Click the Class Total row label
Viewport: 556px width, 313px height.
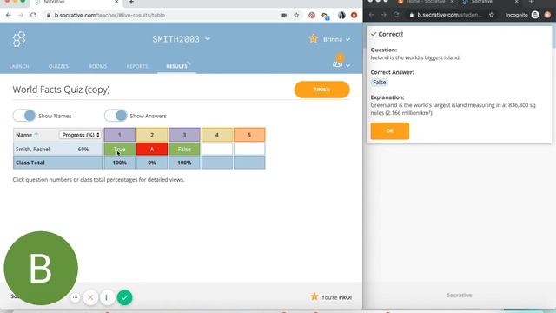coord(30,163)
